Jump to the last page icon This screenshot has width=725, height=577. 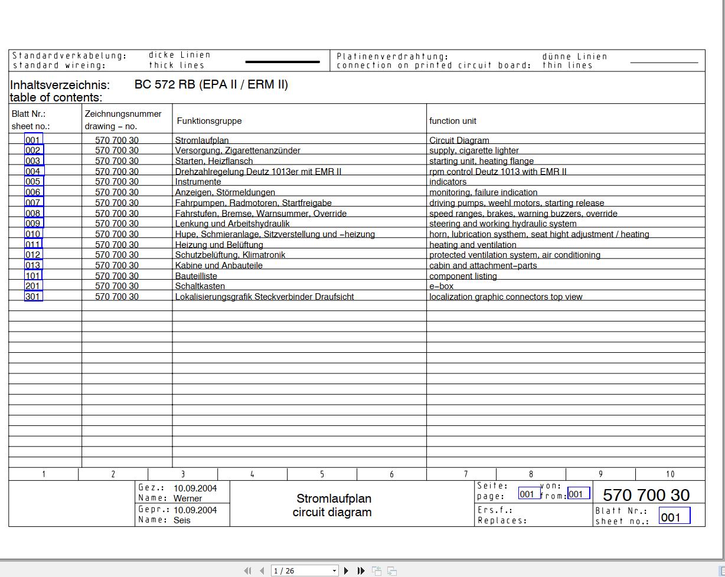click(x=361, y=571)
